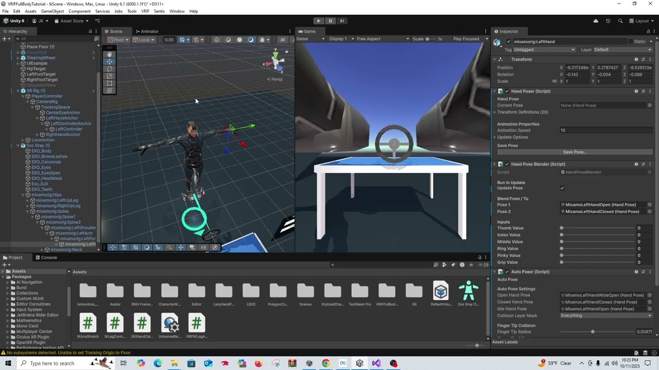Viewport: 659px width, 370px height.
Task: Toggle Auto Poser script enabled checkbox
Action: 507,272
